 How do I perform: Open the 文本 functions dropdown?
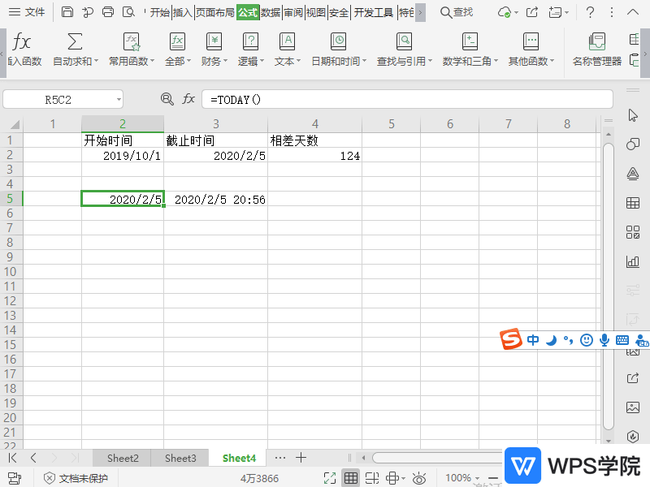(288, 50)
